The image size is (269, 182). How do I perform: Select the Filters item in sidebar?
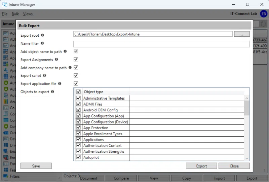15,176
